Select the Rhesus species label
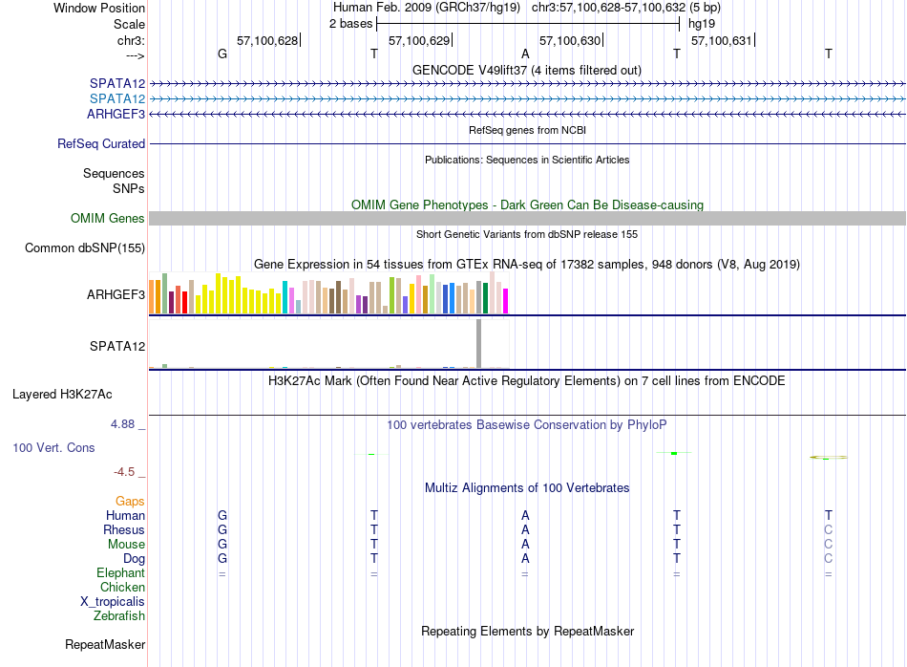The height and width of the screenshot is (667, 907). [124, 529]
